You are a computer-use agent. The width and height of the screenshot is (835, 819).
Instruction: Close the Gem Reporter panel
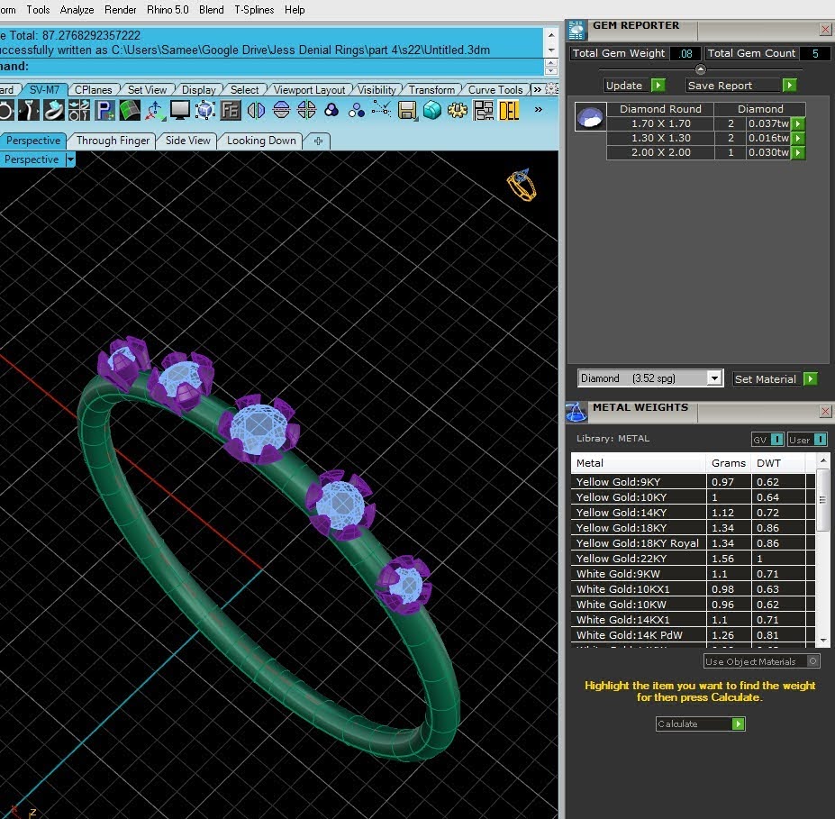[825, 30]
